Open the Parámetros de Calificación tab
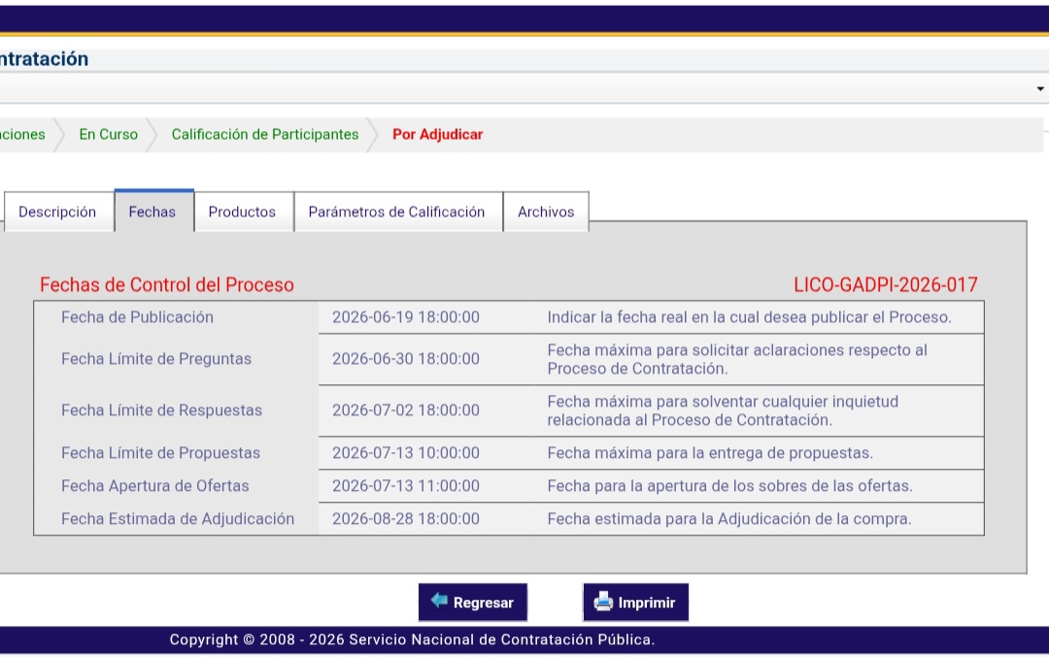This screenshot has height=657, width=1049. [397, 212]
